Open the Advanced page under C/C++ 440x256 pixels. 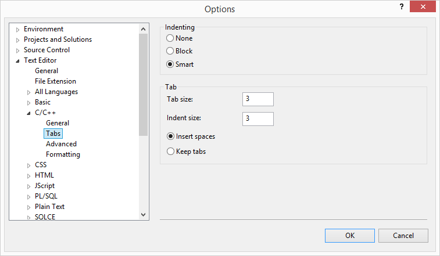pos(61,144)
